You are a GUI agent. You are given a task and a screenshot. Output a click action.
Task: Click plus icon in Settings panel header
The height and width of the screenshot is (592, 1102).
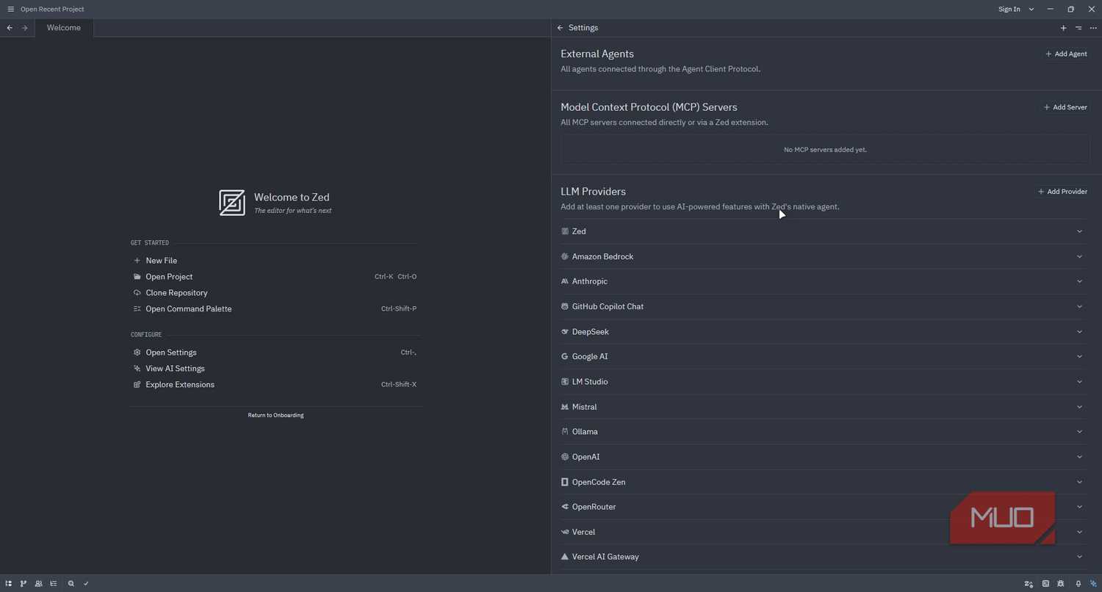[x=1063, y=28]
